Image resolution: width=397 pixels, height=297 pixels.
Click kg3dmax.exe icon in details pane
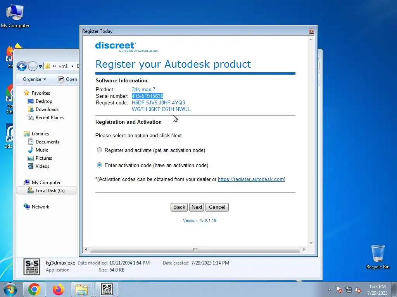32,267
